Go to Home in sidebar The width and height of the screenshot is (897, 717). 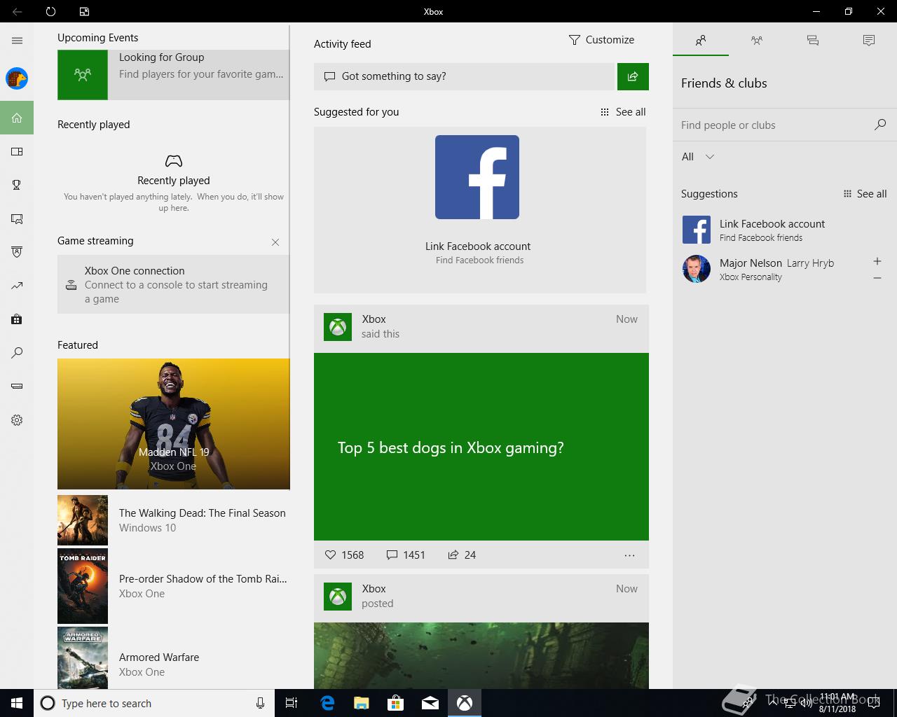(x=17, y=118)
